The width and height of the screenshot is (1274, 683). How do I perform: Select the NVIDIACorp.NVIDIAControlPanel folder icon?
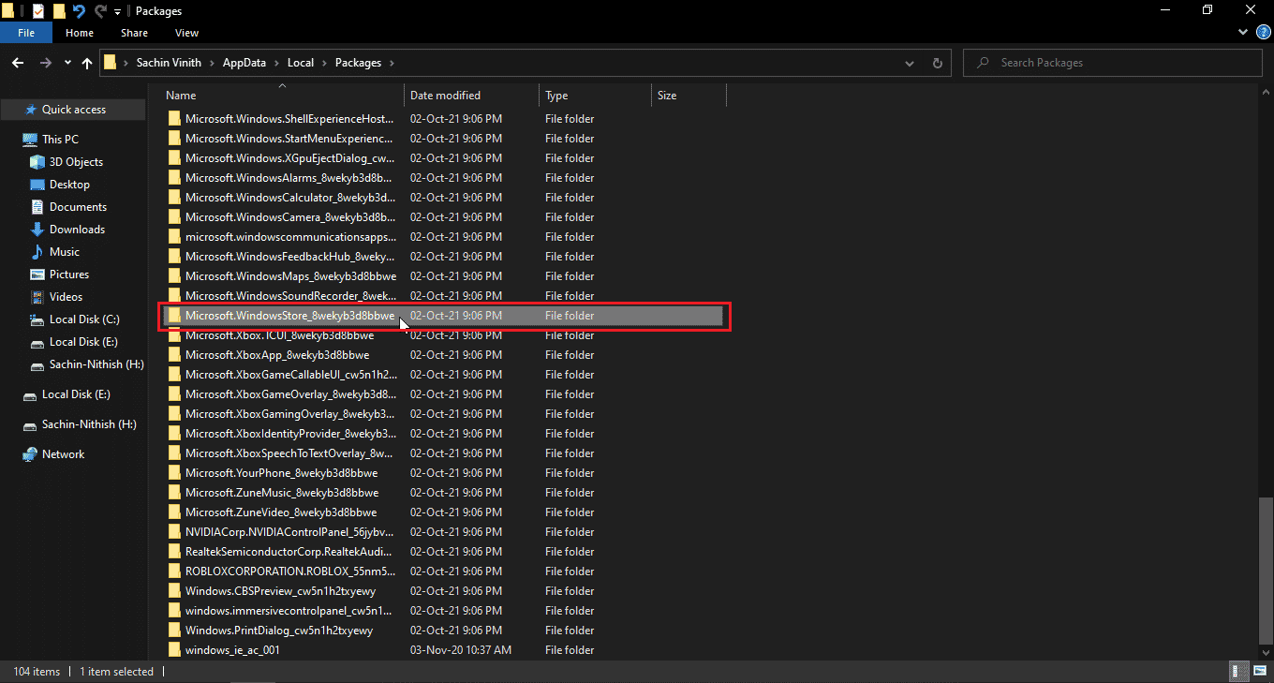173,532
